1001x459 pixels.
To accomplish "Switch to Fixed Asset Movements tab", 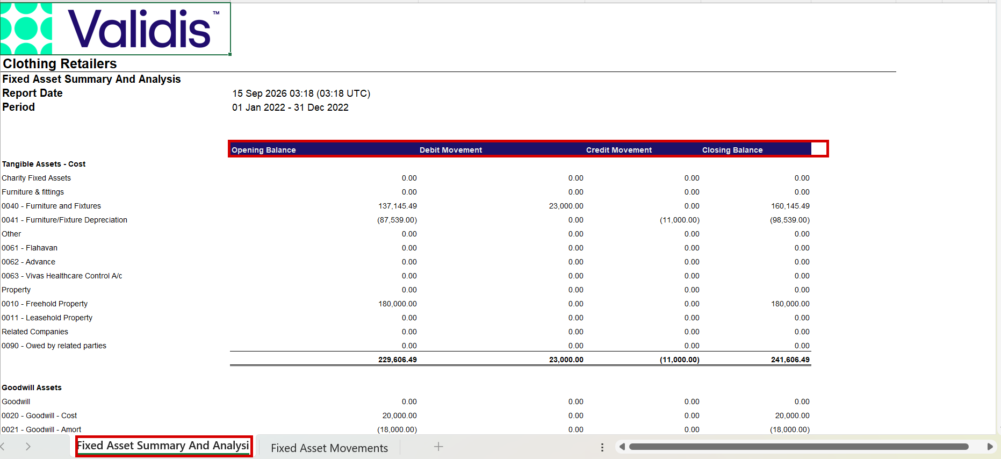I will 329,448.
